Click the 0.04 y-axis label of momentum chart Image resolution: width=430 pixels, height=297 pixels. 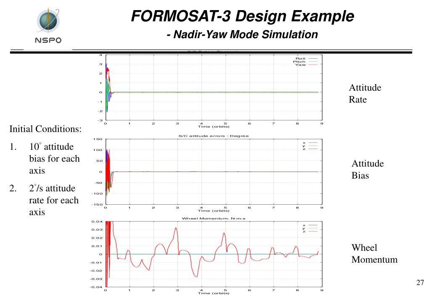pyautogui.click(x=97, y=222)
